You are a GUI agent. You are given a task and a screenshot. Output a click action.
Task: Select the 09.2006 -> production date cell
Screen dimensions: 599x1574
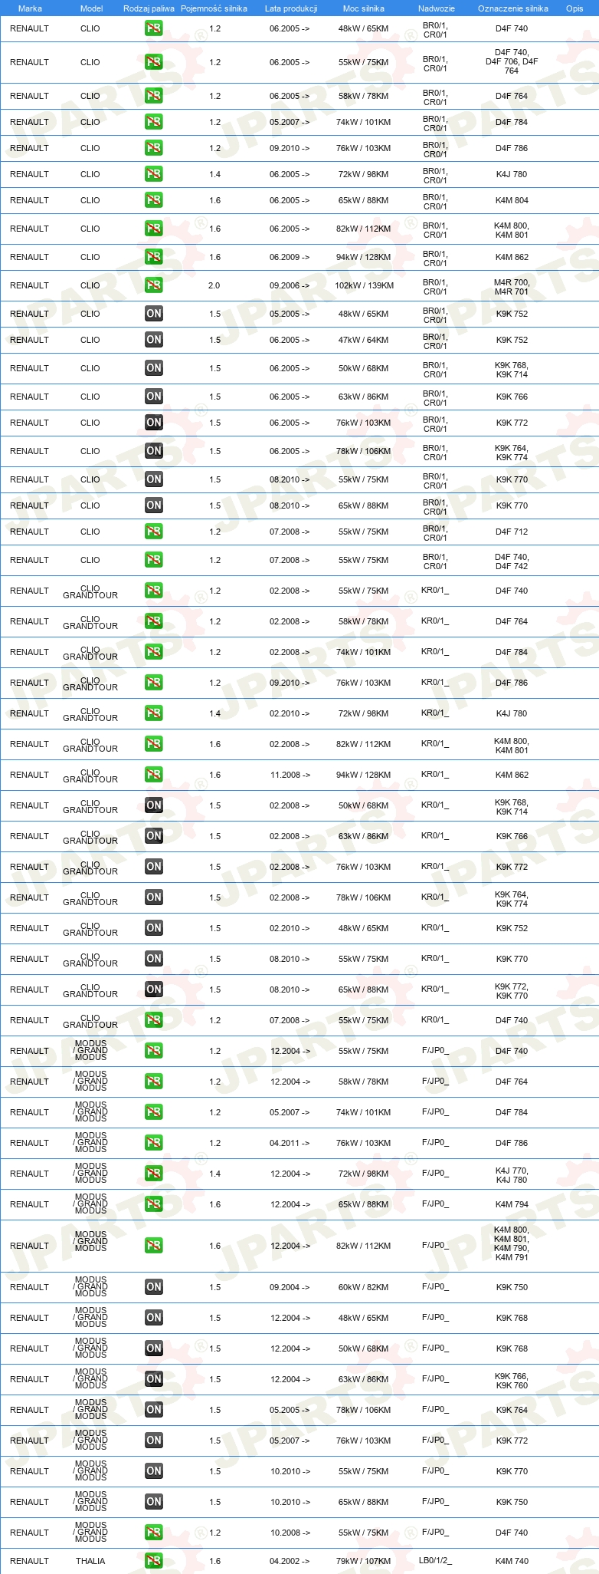click(x=290, y=285)
